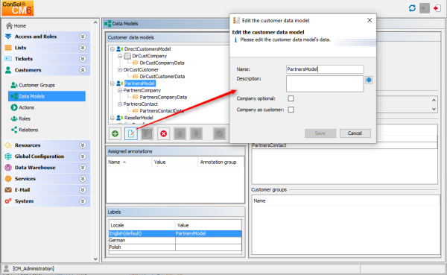
Task: Select the German label row
Action: 175,240
